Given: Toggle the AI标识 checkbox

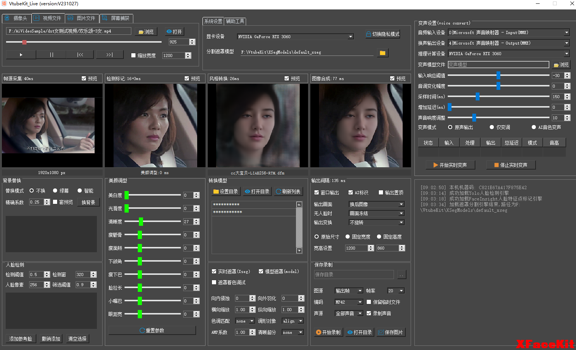Looking at the screenshot, I should [x=350, y=193].
